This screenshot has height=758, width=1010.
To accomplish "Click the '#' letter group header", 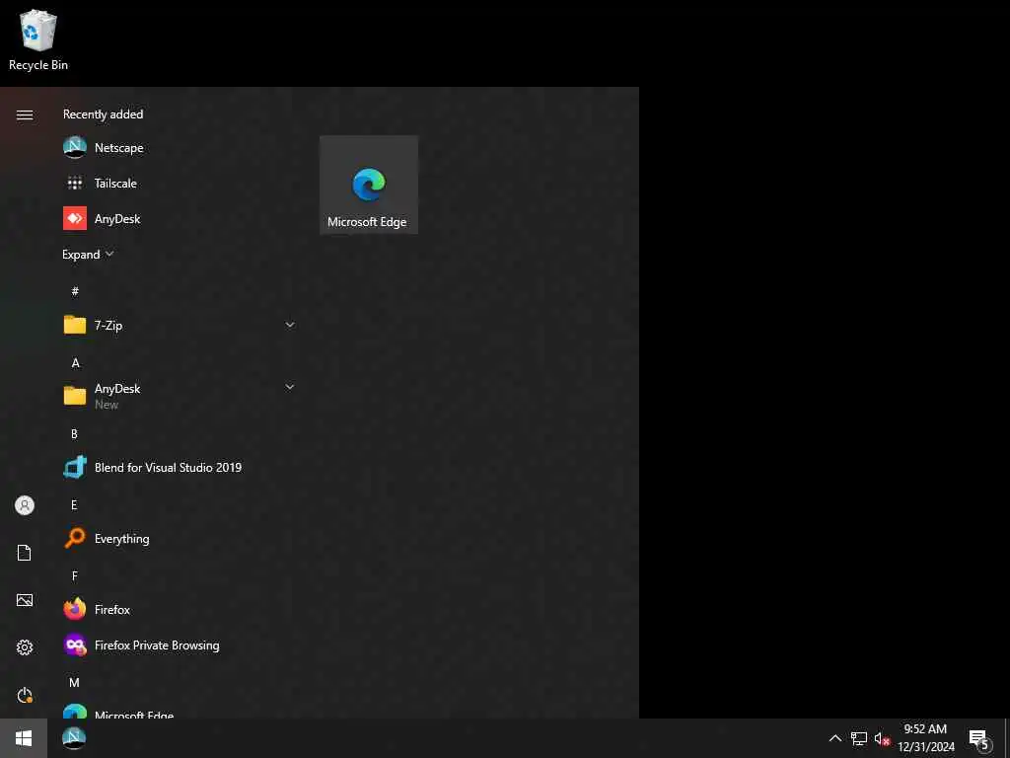I will pos(75,291).
